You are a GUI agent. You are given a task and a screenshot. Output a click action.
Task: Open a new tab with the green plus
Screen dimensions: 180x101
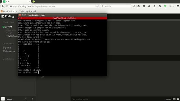pyautogui.click(x=34, y=1)
